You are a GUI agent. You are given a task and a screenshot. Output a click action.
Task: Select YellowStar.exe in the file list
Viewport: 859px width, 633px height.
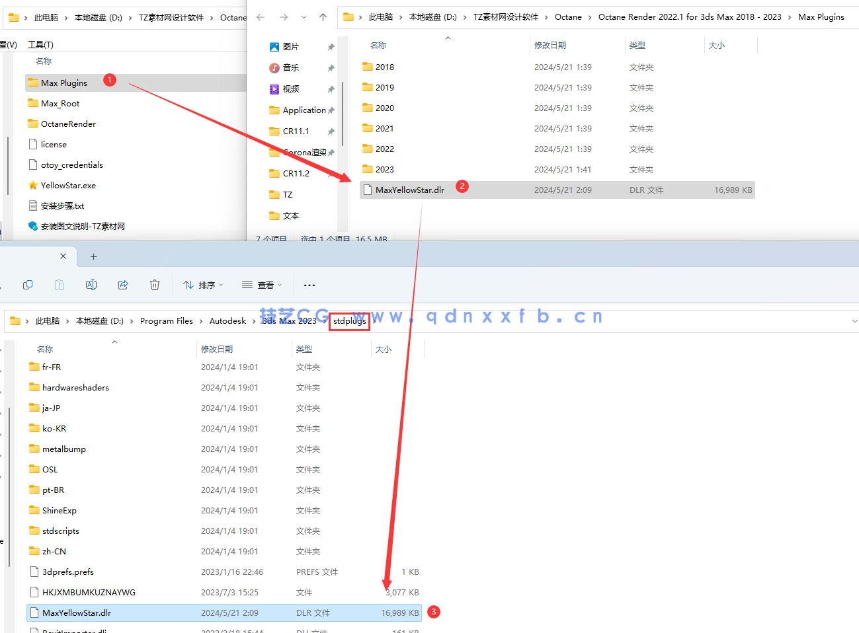click(x=68, y=186)
